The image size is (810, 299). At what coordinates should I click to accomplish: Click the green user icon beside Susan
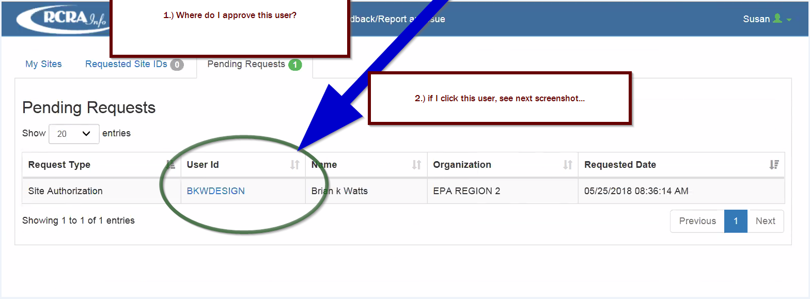(x=777, y=19)
